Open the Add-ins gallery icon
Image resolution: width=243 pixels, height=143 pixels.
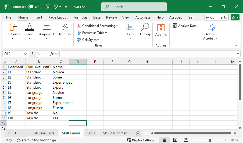(x=161, y=28)
